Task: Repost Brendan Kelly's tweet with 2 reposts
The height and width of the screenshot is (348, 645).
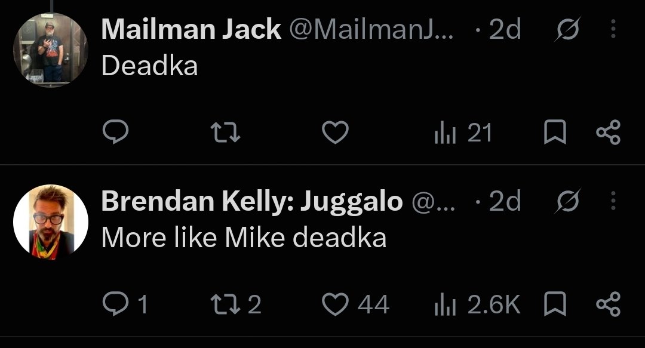Action: coord(236,304)
